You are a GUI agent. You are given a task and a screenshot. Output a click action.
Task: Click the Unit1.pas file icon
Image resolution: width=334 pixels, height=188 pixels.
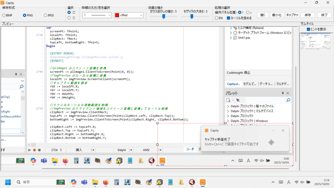235,38
